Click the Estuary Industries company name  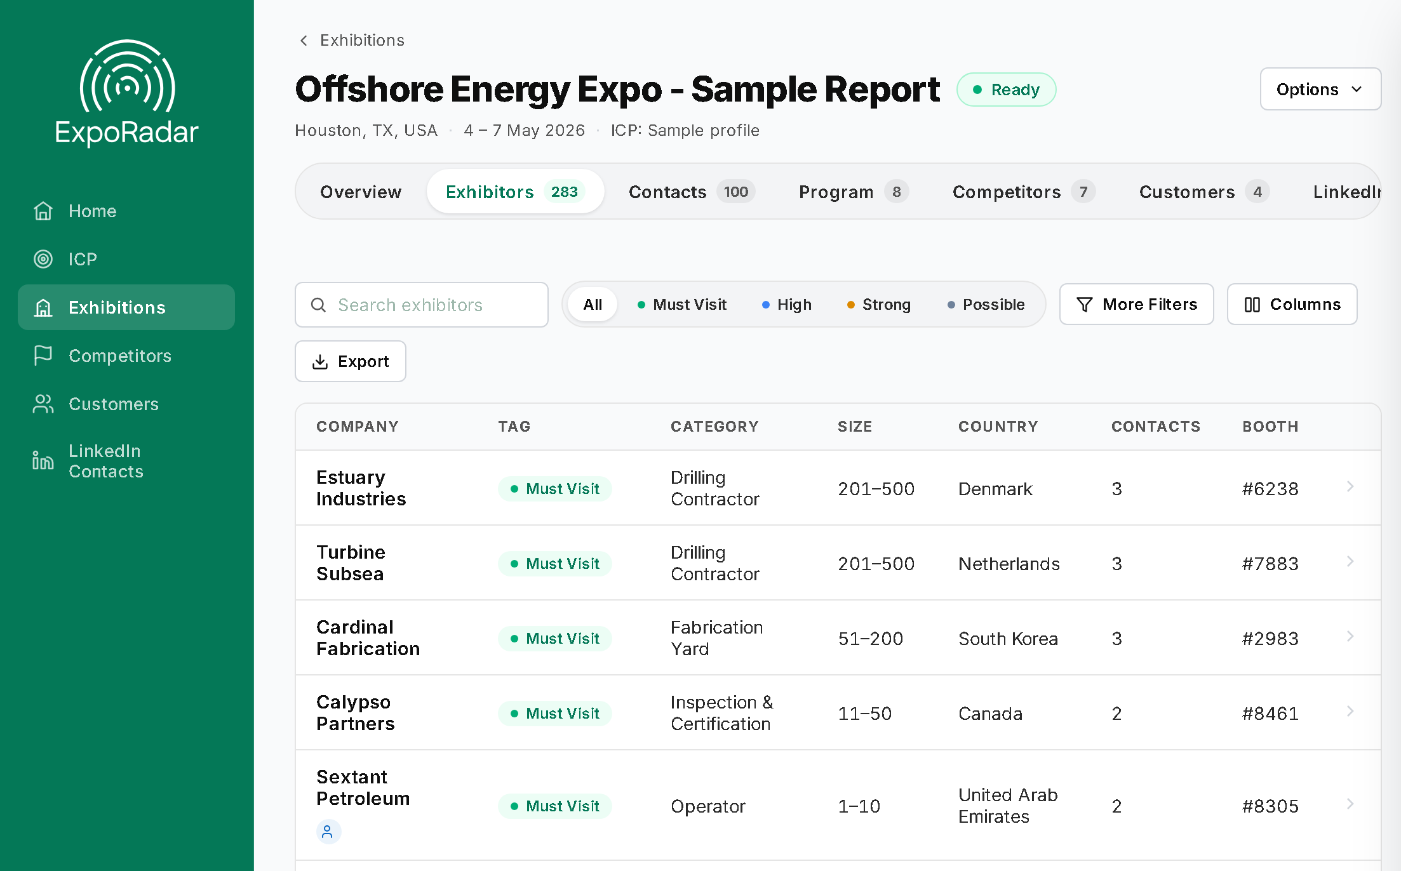pyautogui.click(x=361, y=488)
